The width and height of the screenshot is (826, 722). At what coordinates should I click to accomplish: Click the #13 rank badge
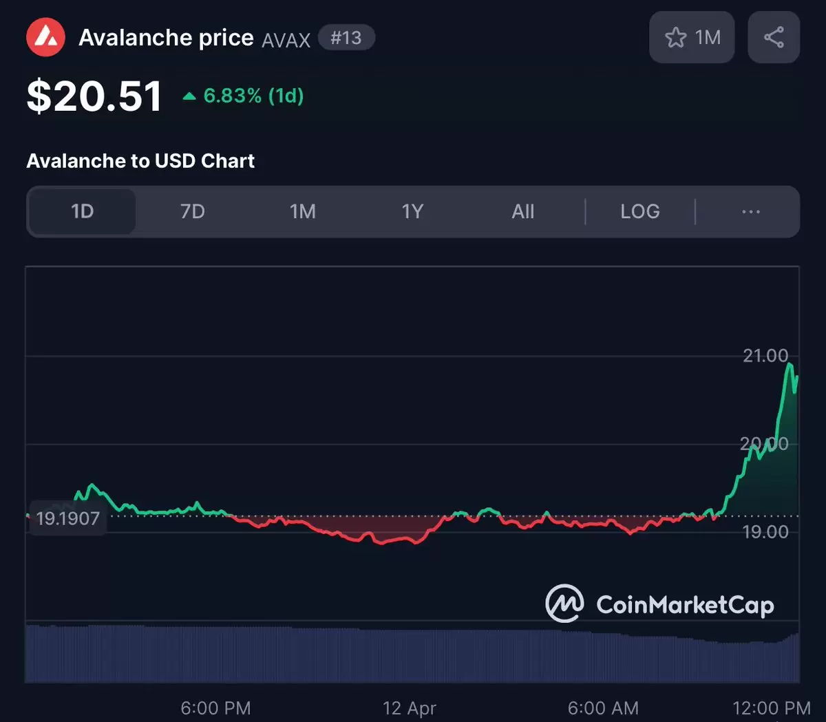pos(346,38)
